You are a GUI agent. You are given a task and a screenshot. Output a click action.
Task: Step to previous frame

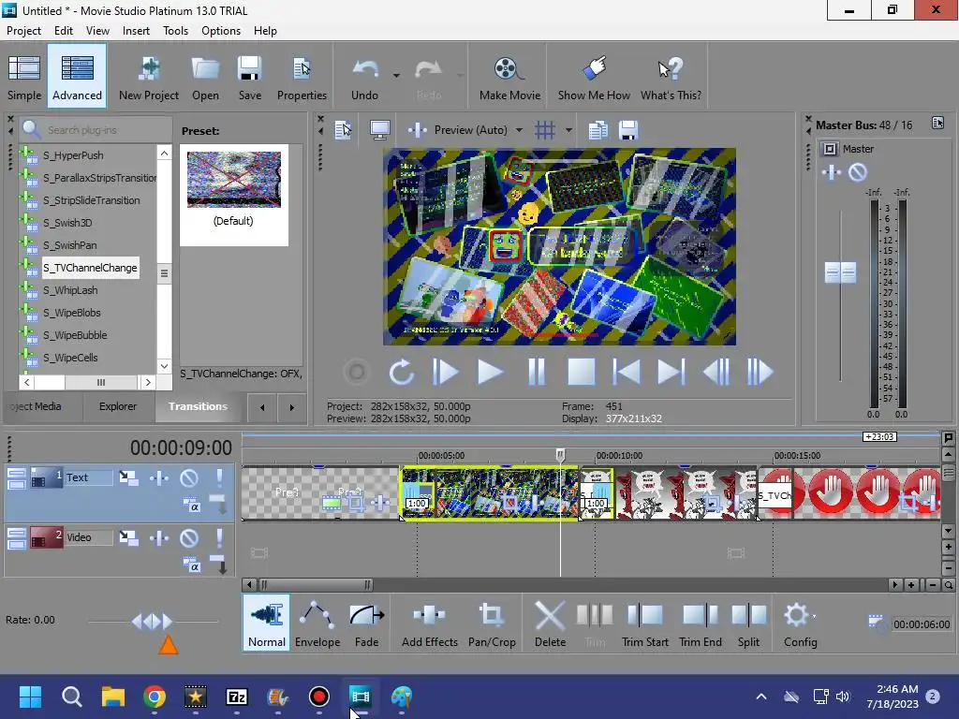pos(716,372)
